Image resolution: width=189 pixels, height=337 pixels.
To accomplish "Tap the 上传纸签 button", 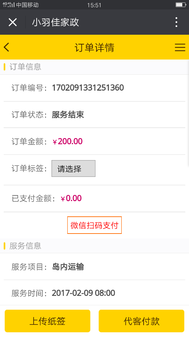I will [x=47, y=321].
